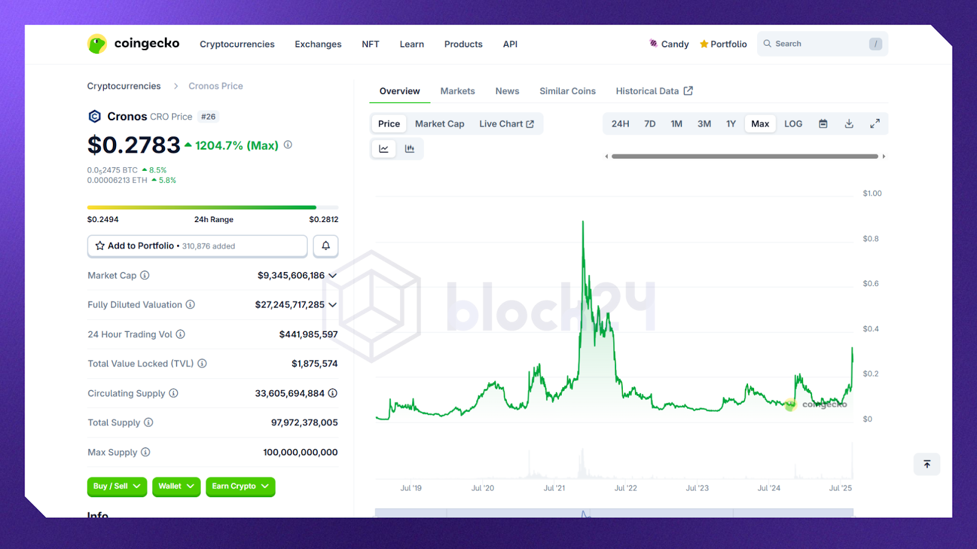
Task: Switch to the Similar Coins tab
Action: (x=567, y=91)
